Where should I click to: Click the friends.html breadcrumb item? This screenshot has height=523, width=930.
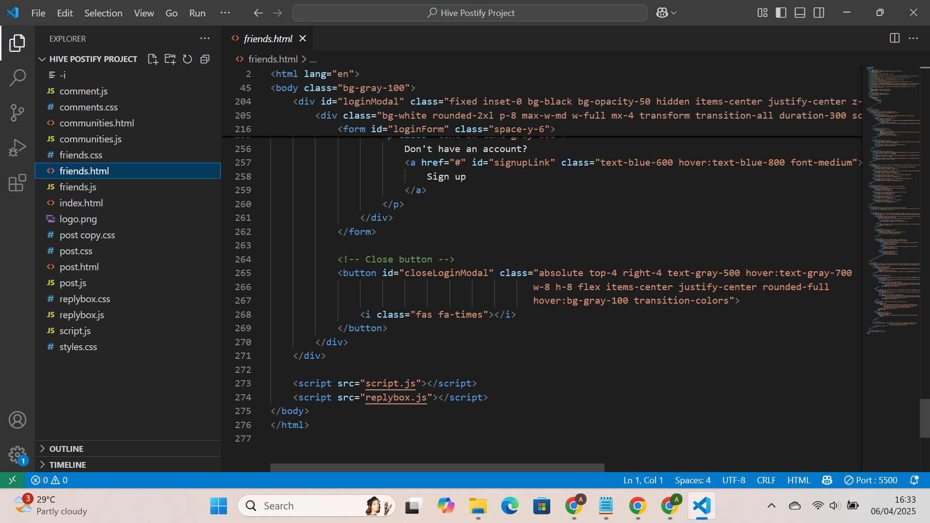click(273, 59)
